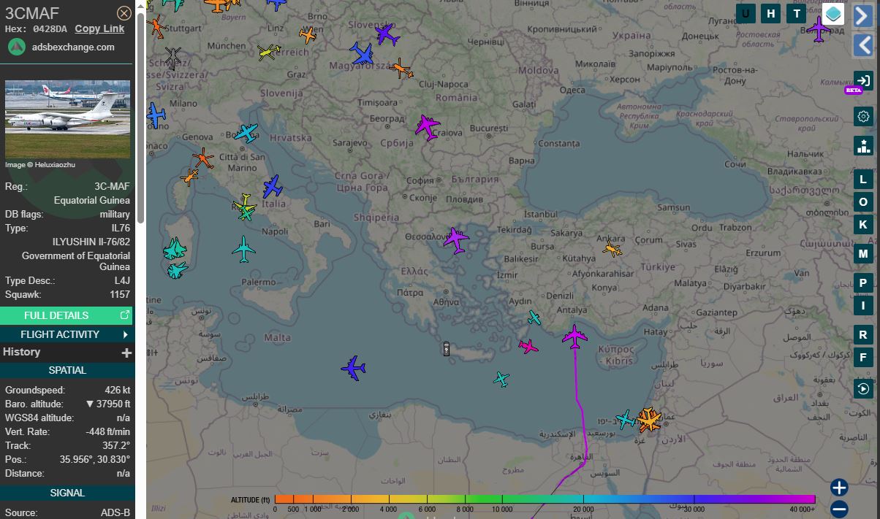
Task: Toggle the T map button
Action: click(796, 13)
